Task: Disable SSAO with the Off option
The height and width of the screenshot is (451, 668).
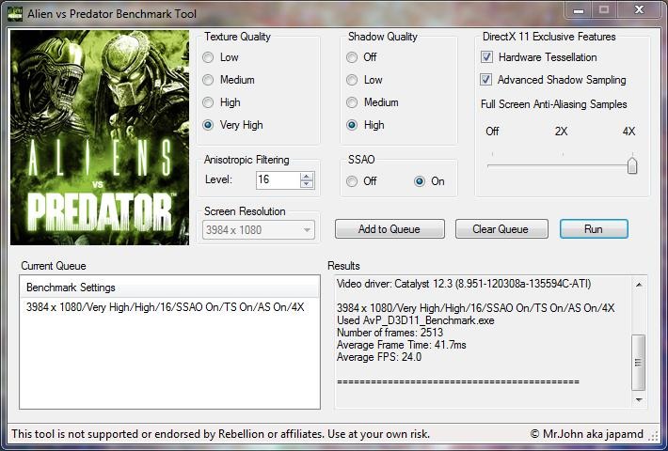Action: 353,181
